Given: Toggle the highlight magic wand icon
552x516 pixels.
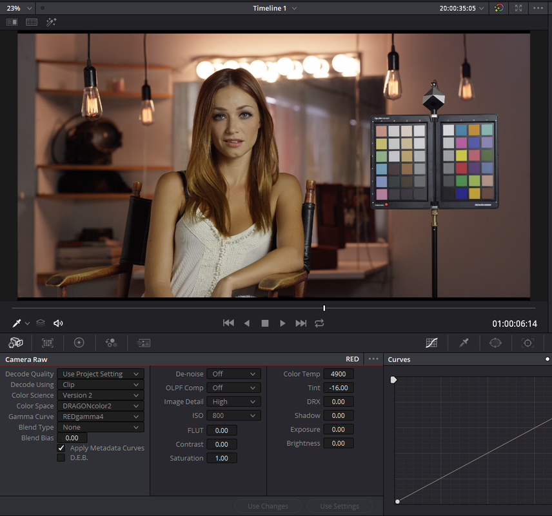Looking at the screenshot, I should [52, 22].
